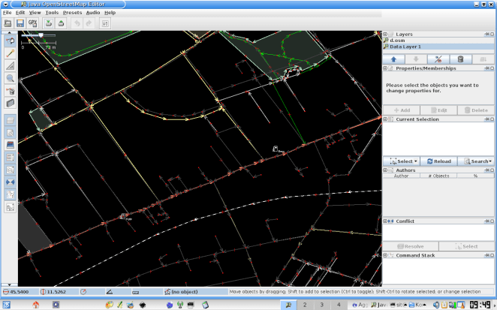Open the Presets menu
The image size is (497, 310).
pyautogui.click(x=72, y=13)
